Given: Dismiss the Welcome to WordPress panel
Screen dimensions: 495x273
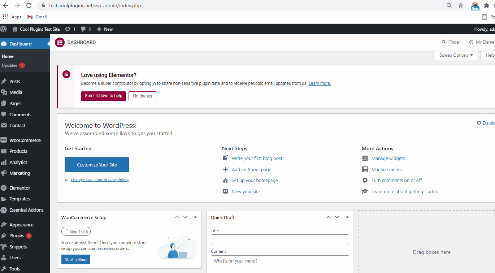Looking at the screenshot, I should 486,123.
